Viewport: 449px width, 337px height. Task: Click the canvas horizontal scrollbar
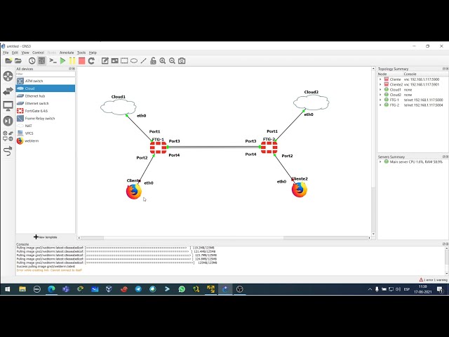224,238
